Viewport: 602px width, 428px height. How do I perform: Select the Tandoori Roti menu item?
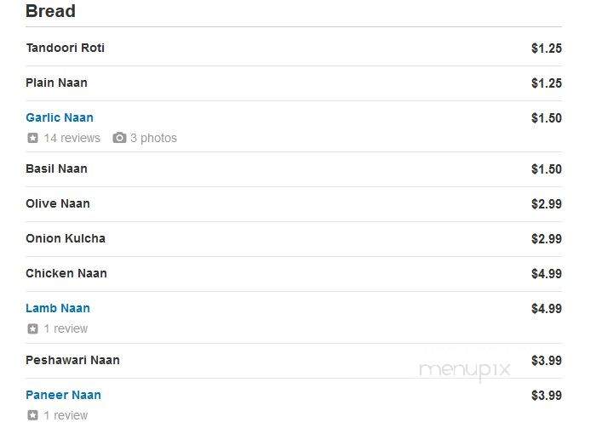click(x=294, y=48)
